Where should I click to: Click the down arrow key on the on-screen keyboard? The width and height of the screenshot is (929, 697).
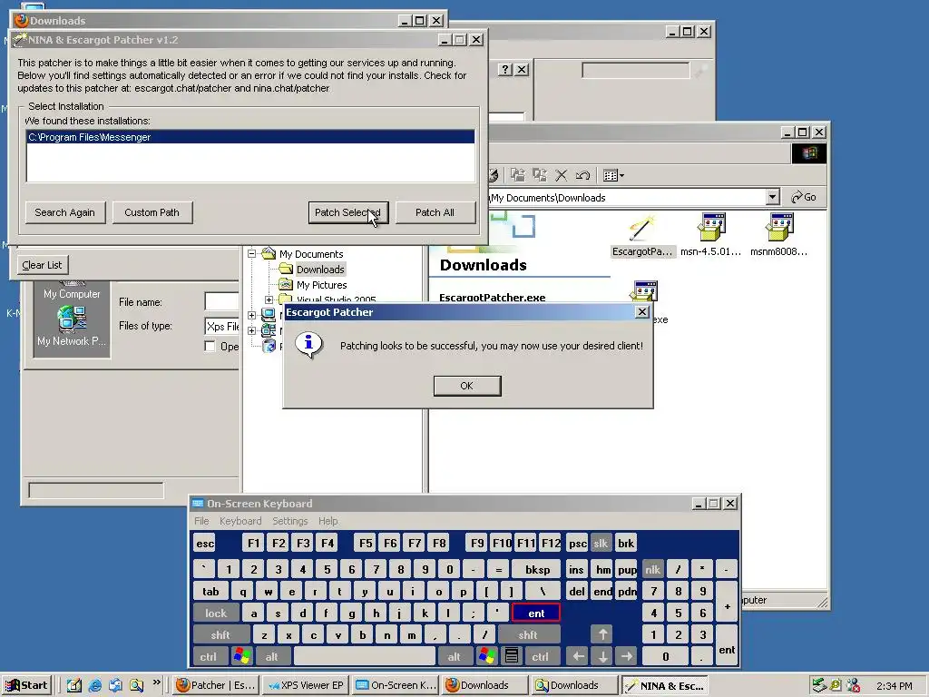point(602,657)
